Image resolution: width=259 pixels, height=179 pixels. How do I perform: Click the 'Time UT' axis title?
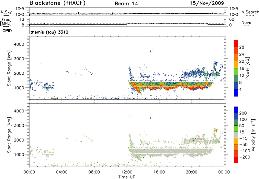(127, 177)
